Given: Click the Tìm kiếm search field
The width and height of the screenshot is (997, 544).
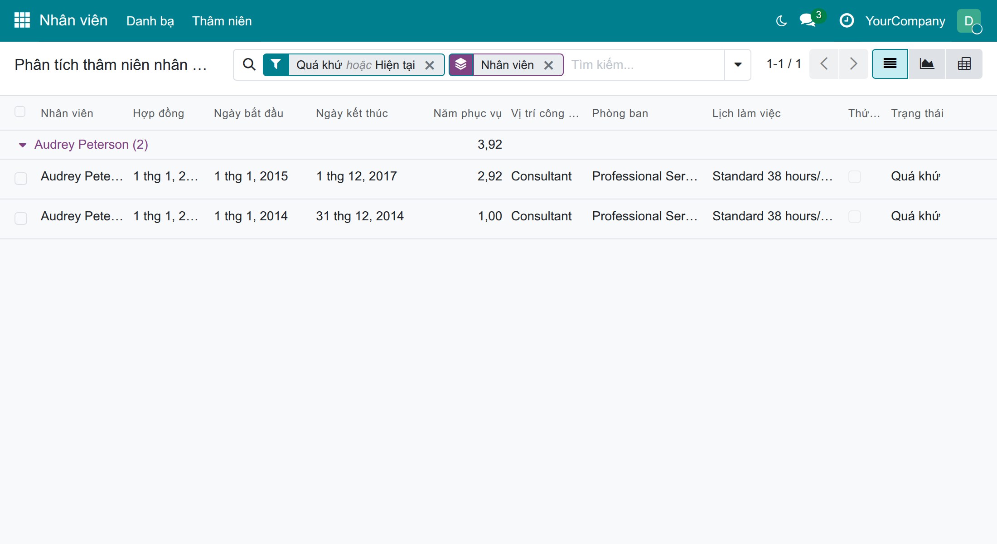Looking at the screenshot, I should pyautogui.click(x=646, y=65).
